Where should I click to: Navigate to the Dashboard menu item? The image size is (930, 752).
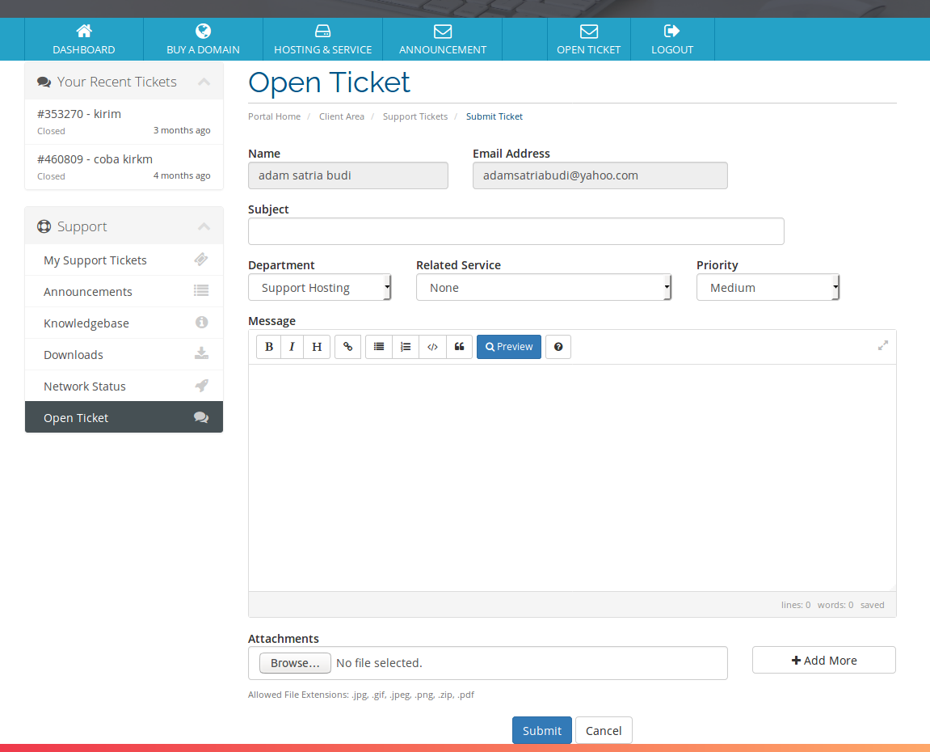pyautogui.click(x=83, y=39)
